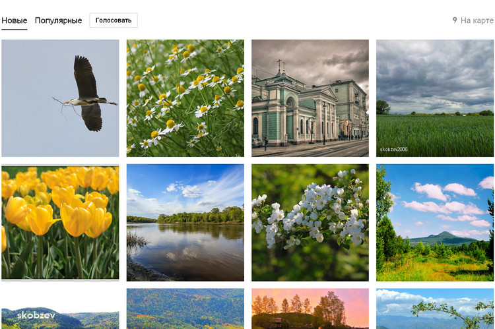
Task: Open the flying heron photo
Action: tap(60, 98)
